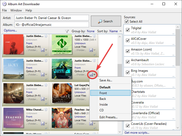
Task: Show info for Lut Gaye result
Action: [x=94, y=85]
